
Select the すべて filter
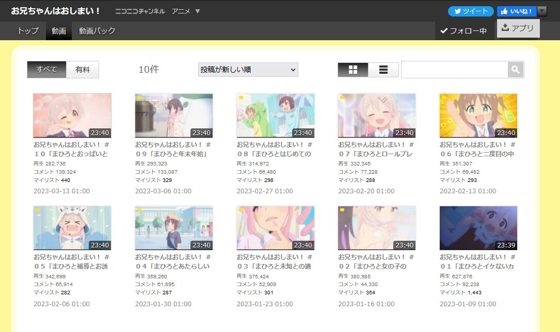coord(47,70)
